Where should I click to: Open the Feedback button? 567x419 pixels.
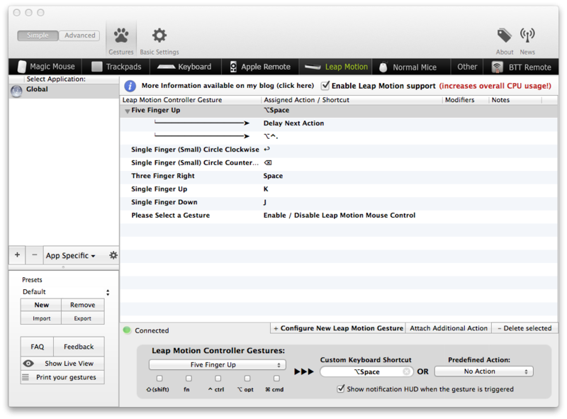79,347
